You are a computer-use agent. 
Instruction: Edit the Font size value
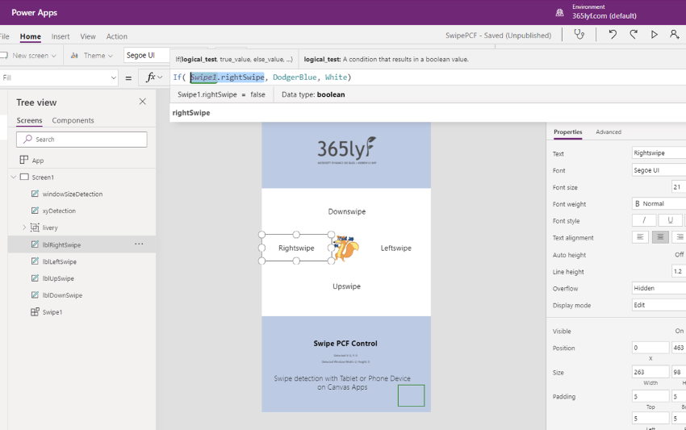pyautogui.click(x=679, y=187)
